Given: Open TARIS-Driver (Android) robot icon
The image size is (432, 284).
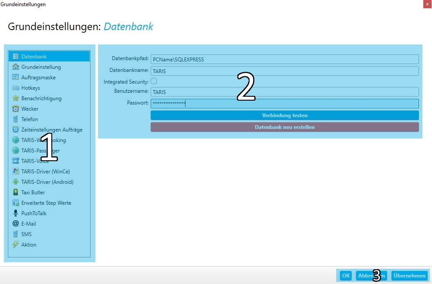Looking at the screenshot, I should click(16, 182).
